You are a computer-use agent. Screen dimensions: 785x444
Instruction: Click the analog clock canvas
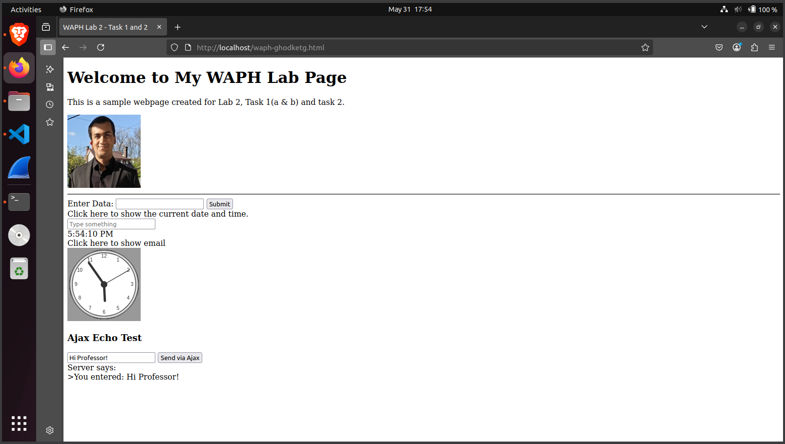coord(104,284)
